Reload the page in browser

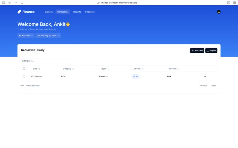(x=22, y=3)
